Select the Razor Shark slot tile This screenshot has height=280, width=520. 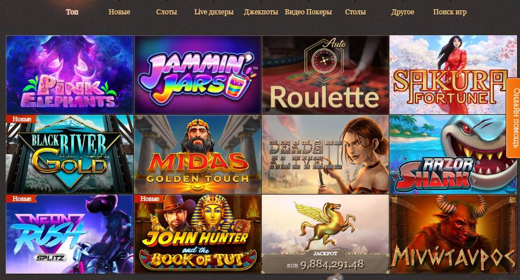[x=453, y=154]
